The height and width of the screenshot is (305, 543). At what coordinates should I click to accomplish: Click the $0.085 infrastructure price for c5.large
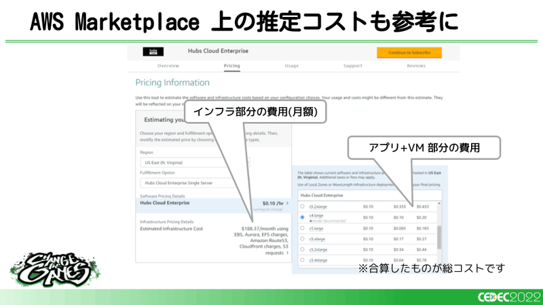tap(399, 228)
